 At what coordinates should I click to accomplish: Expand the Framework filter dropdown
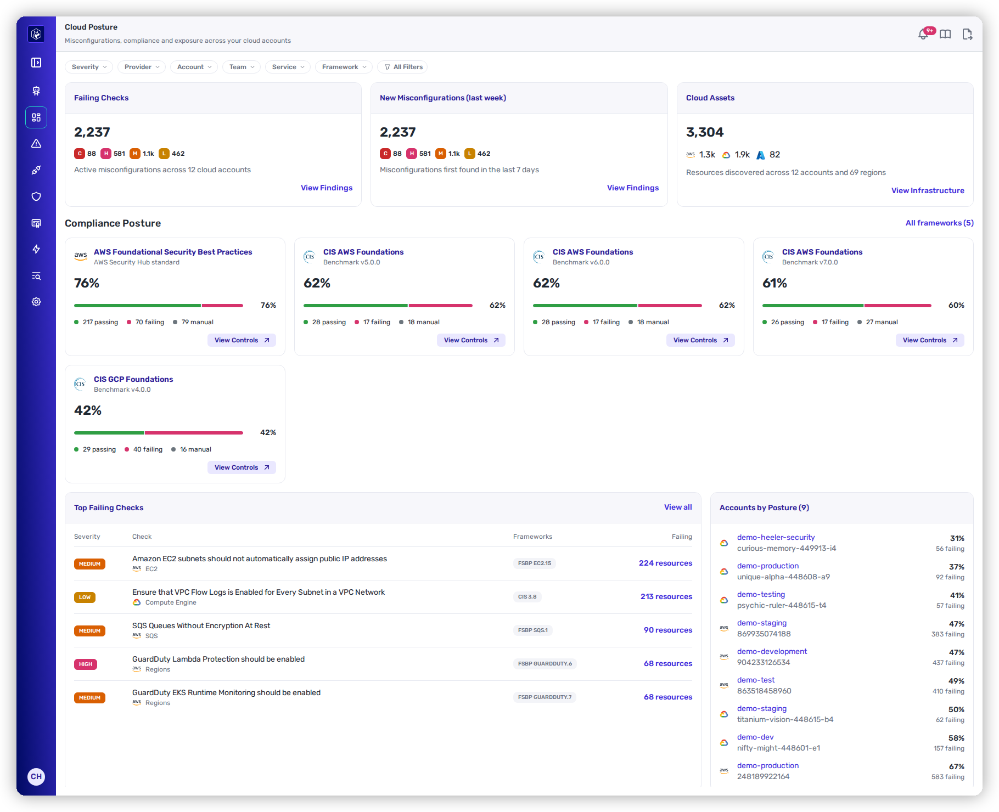[344, 67]
